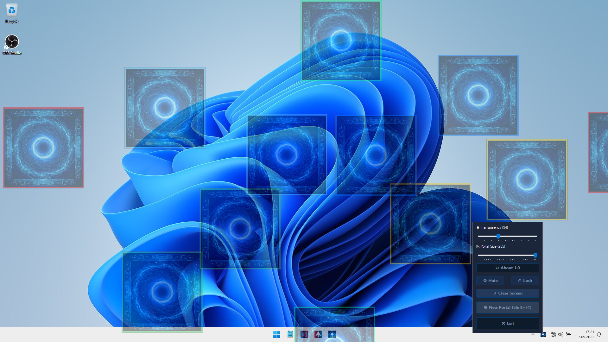The height and width of the screenshot is (342, 608).
Task: Click the red-framed app icon on the taskbar
Action: [304, 334]
